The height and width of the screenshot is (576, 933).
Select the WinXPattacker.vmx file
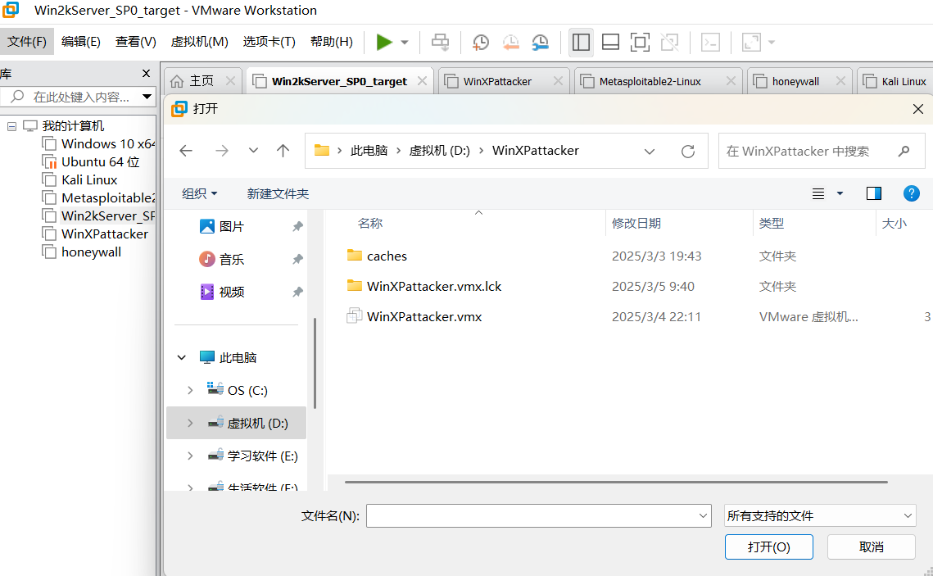click(x=424, y=316)
